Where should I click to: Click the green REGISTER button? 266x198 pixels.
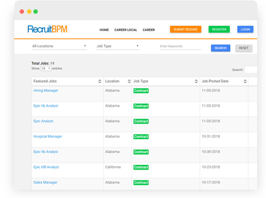pyautogui.click(x=219, y=29)
